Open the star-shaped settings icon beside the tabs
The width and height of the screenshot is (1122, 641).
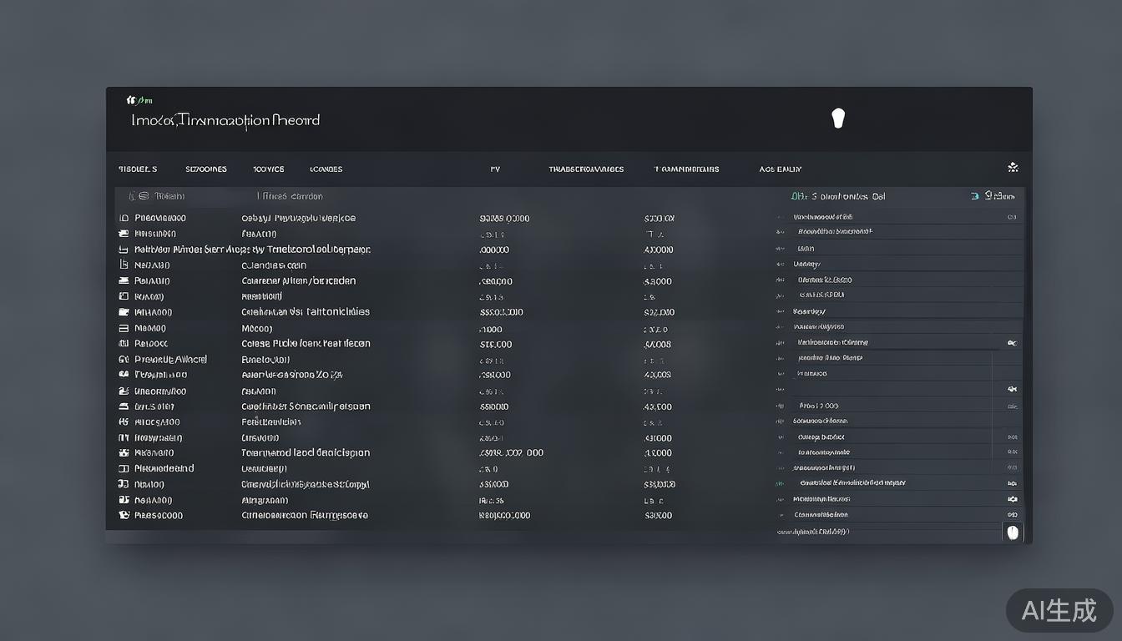point(1013,168)
